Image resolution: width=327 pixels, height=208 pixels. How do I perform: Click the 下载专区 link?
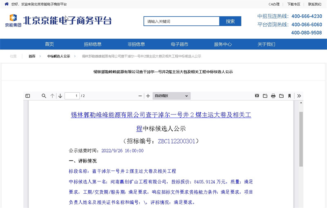[293, 4]
